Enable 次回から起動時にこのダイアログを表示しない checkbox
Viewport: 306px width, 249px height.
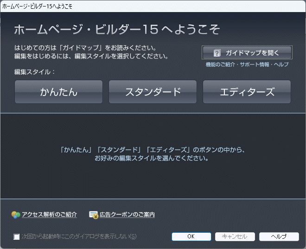(x=16, y=236)
